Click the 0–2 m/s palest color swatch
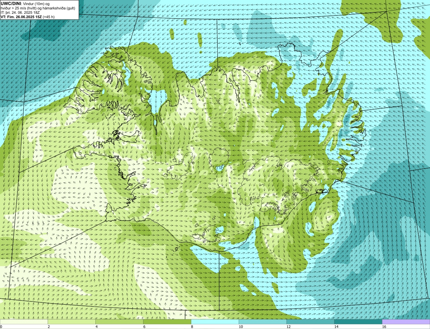Screen dimensions: 430x329 24,322
